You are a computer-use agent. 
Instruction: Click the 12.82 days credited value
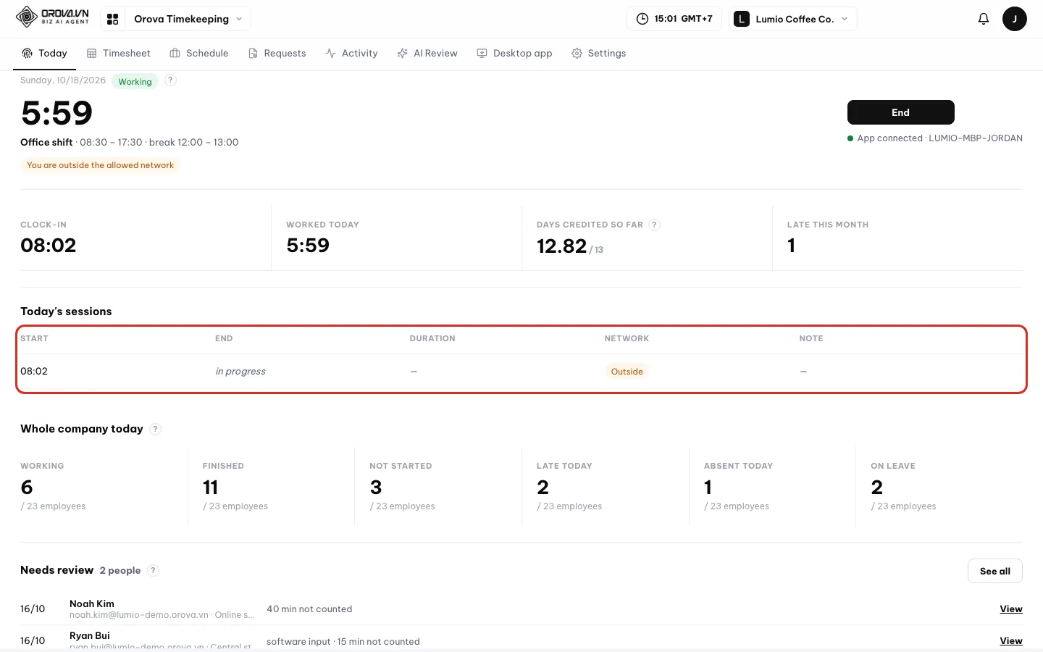[x=561, y=246]
